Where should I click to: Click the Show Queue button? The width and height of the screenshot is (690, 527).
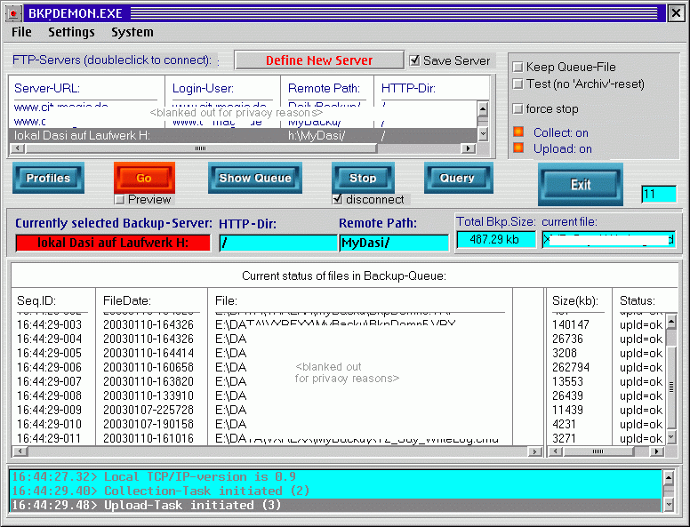(255, 178)
